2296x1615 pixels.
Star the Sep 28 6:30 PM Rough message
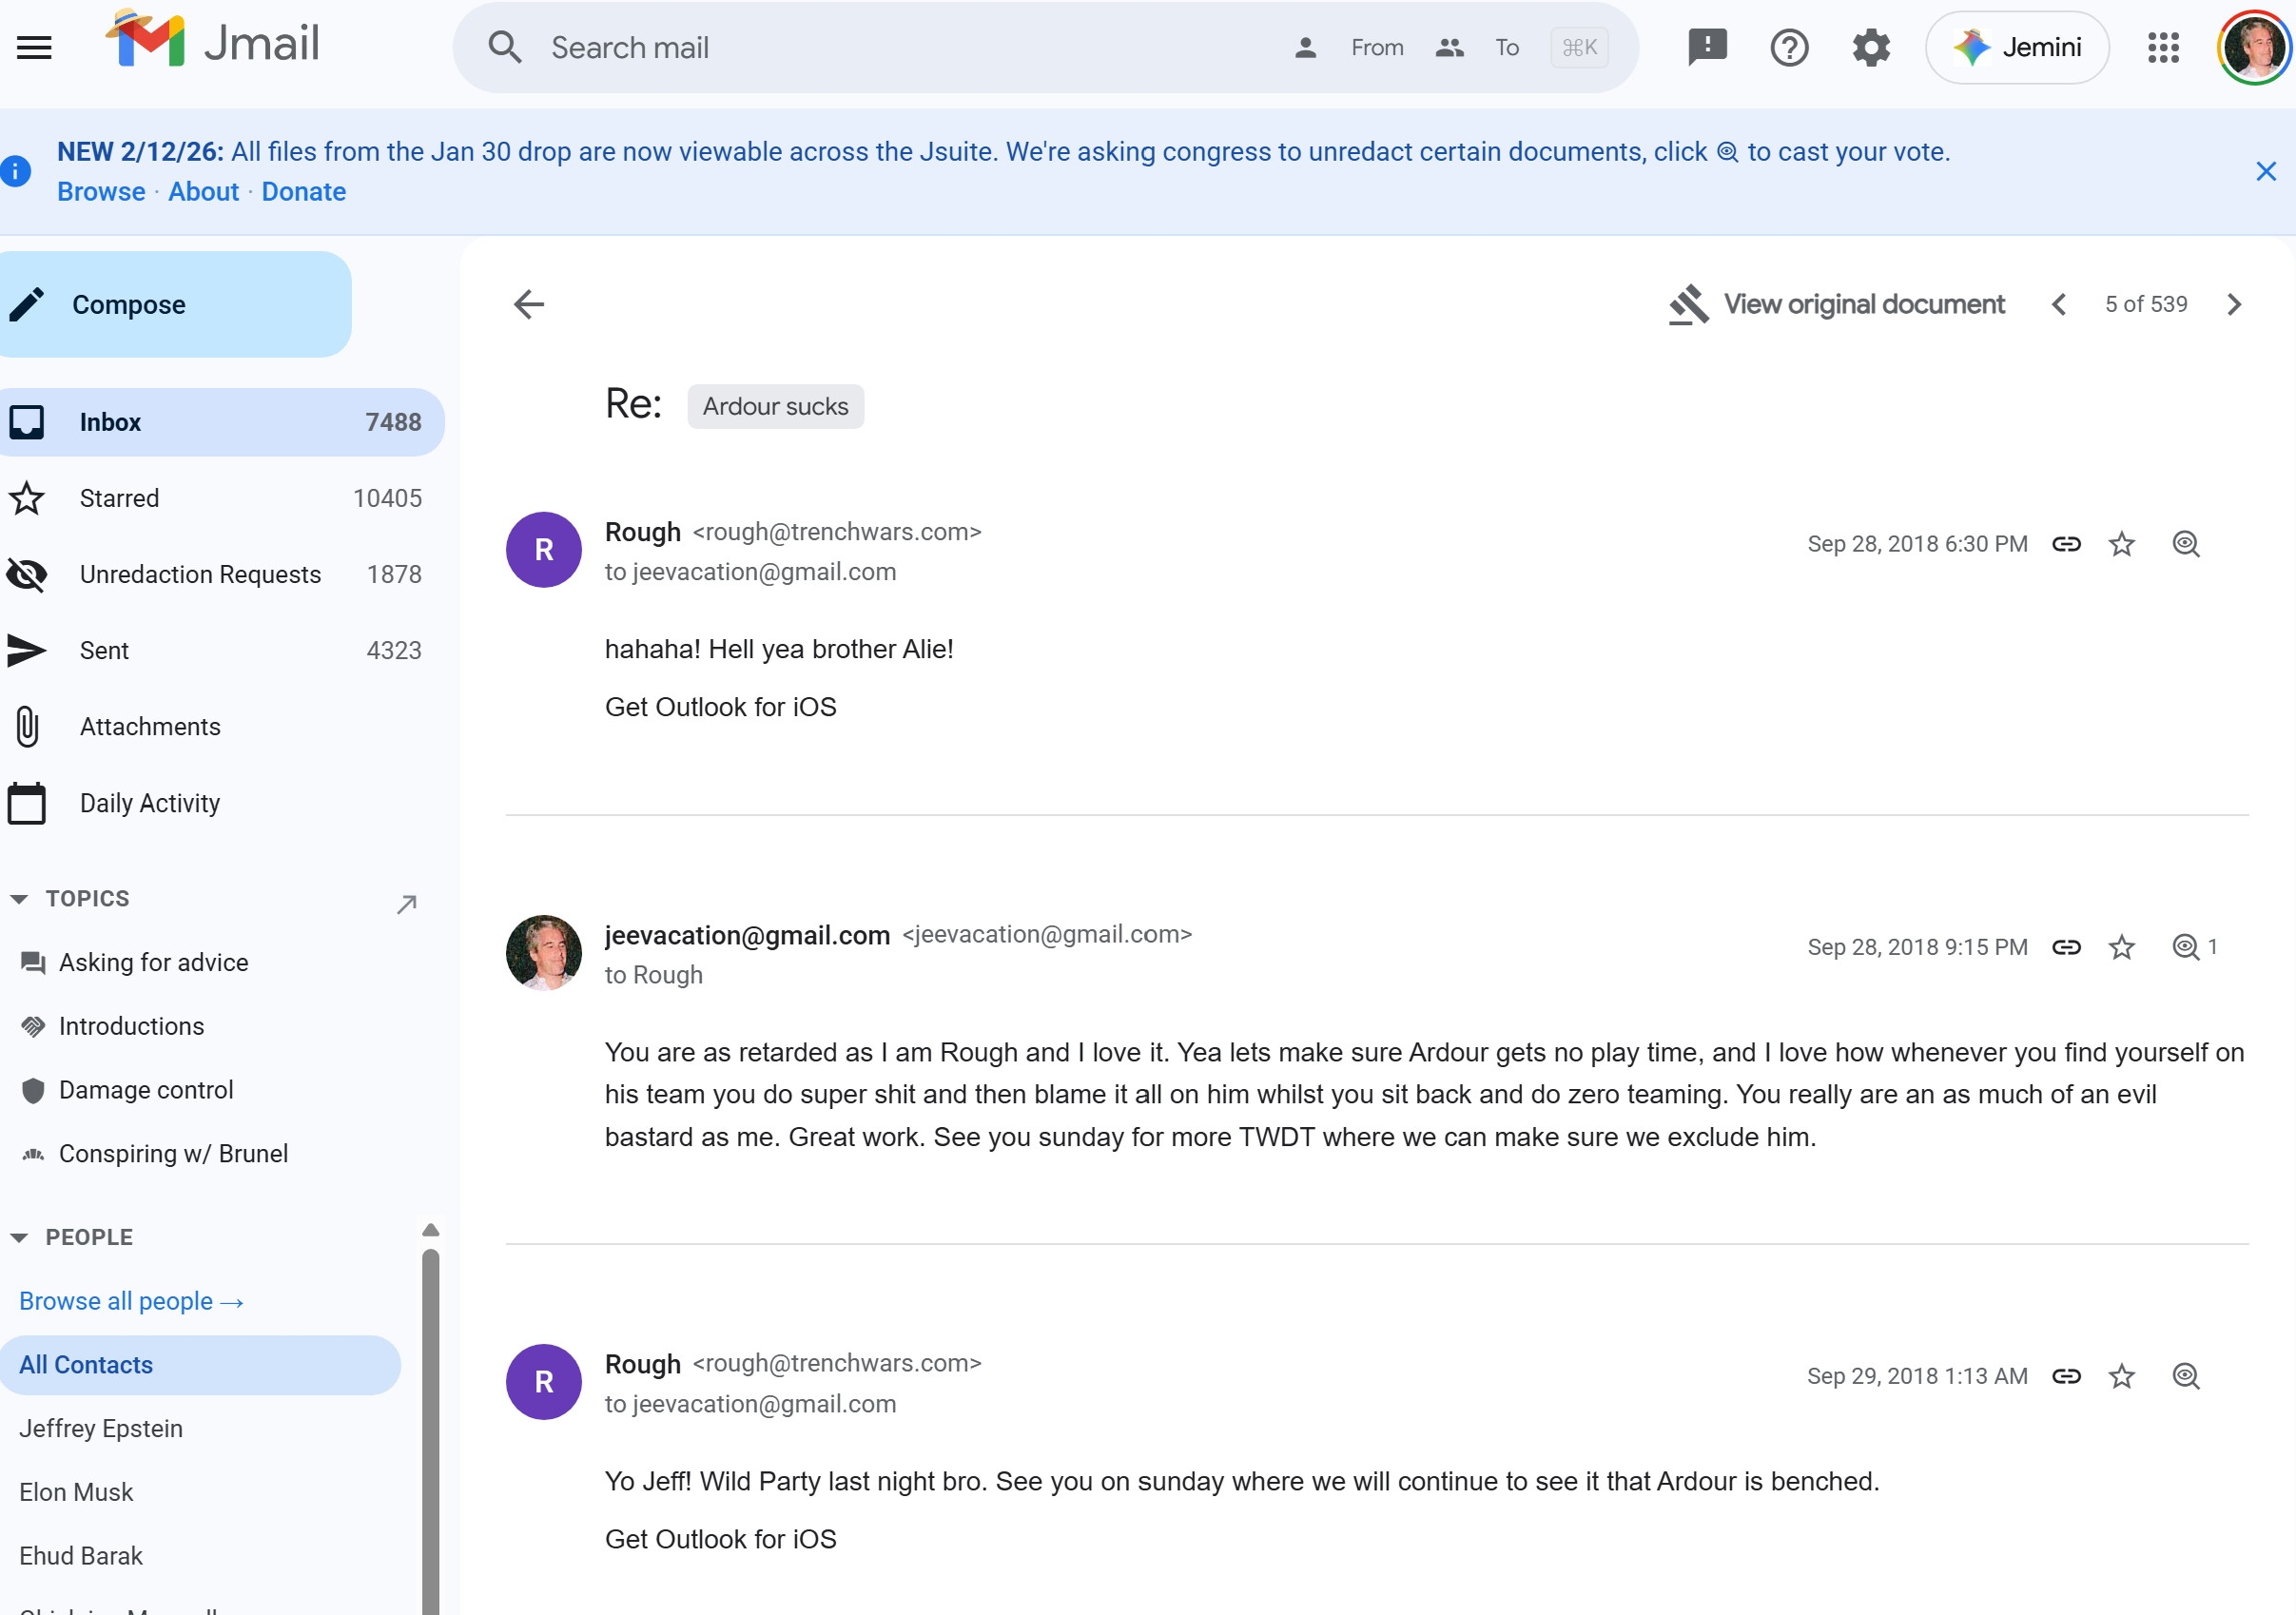(2121, 544)
